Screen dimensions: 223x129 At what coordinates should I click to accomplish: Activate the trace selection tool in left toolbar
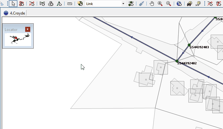(x=32, y=4)
